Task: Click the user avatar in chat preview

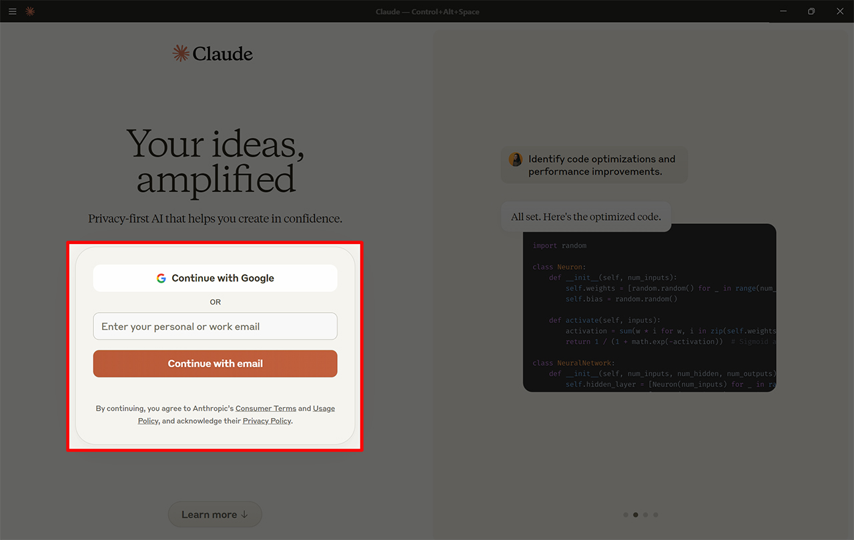Action: (x=516, y=159)
